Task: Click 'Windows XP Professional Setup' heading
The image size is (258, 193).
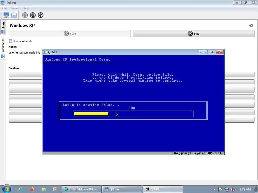Action: [78, 60]
